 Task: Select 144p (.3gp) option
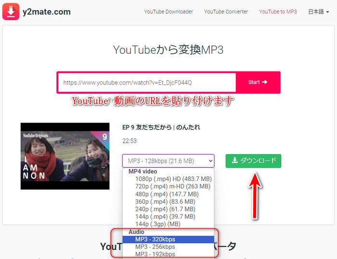(168, 224)
